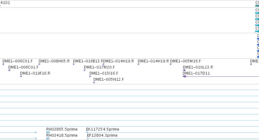Screen dimensions: 259x140
Task: Select the DME1-008H05.R feature arrow
Action: click(x=39, y=64)
